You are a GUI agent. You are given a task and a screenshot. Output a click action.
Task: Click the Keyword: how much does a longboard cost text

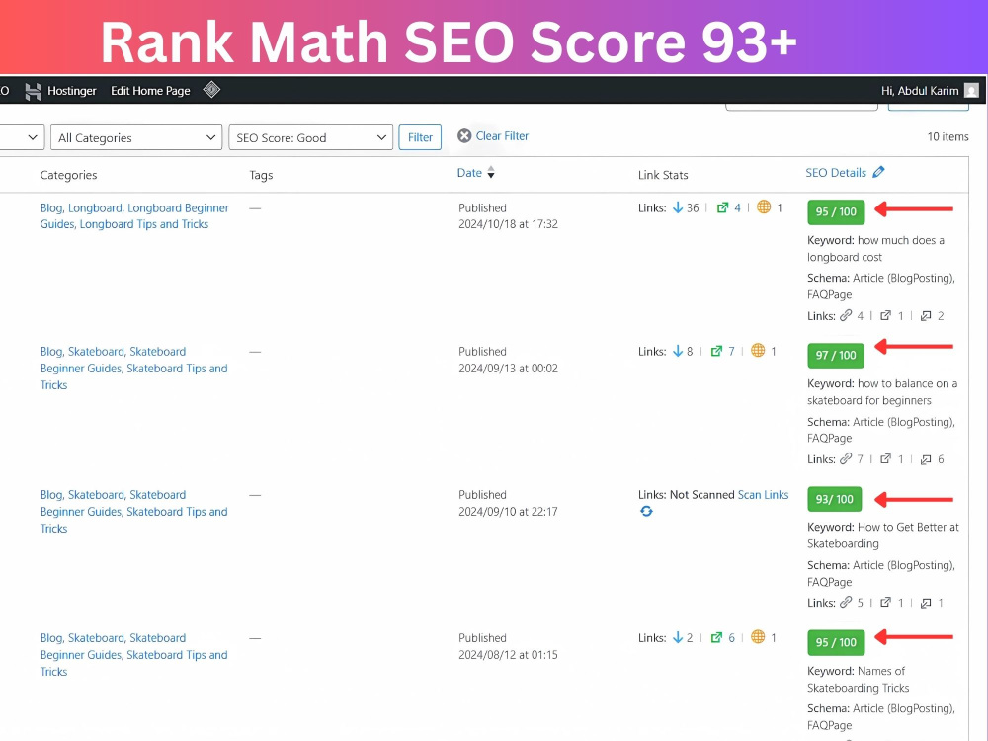point(875,248)
